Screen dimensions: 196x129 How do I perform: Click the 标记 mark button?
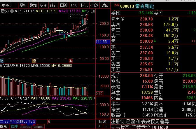[x=84, y=5]
